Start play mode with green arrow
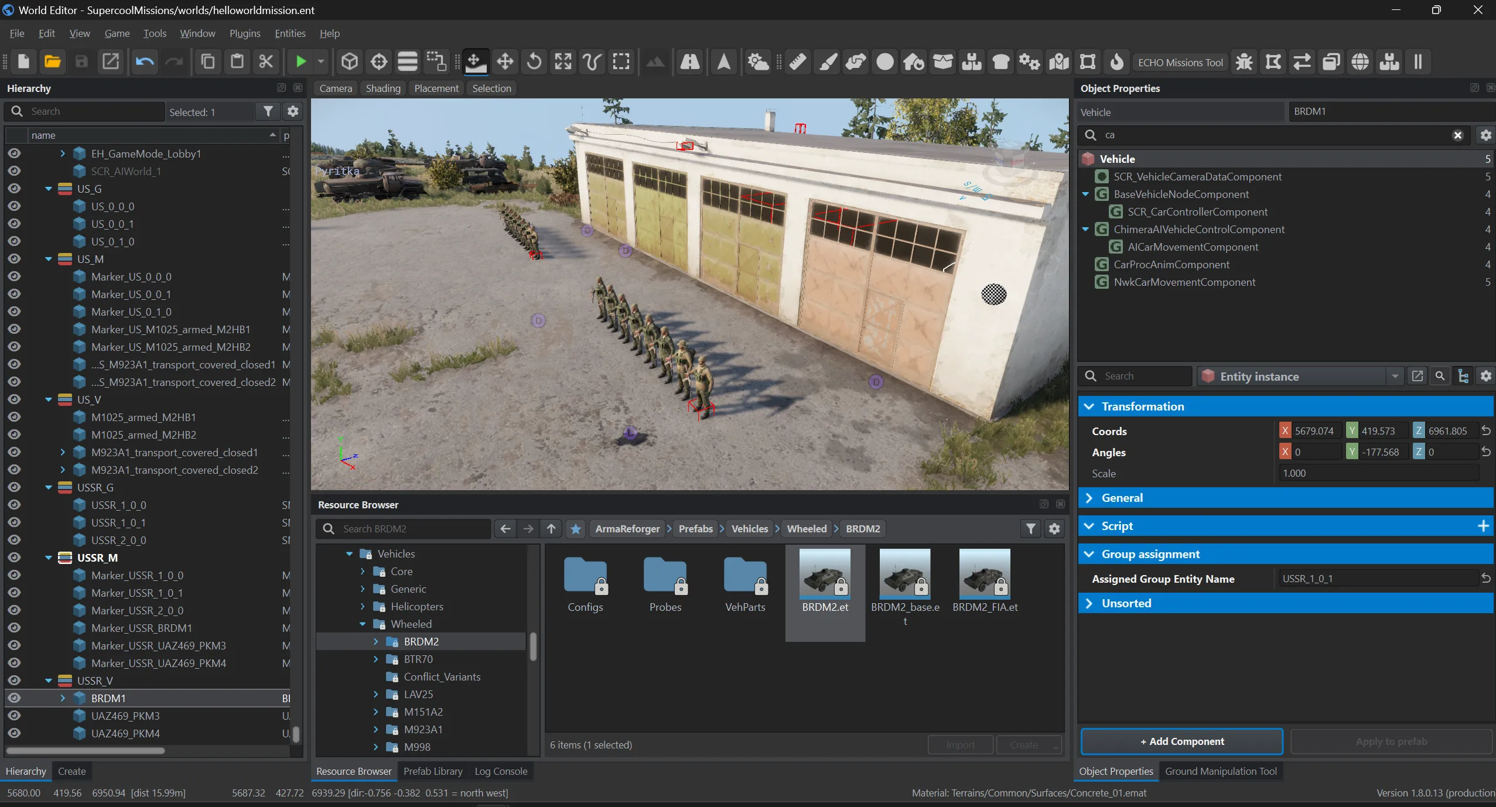Image resolution: width=1496 pixels, height=807 pixels. pyautogui.click(x=300, y=61)
